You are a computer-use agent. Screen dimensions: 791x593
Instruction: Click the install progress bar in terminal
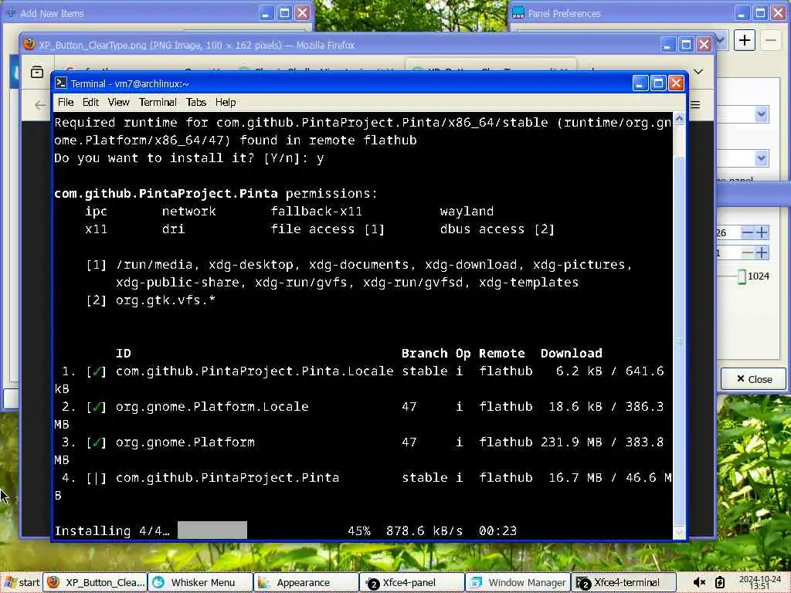click(212, 530)
